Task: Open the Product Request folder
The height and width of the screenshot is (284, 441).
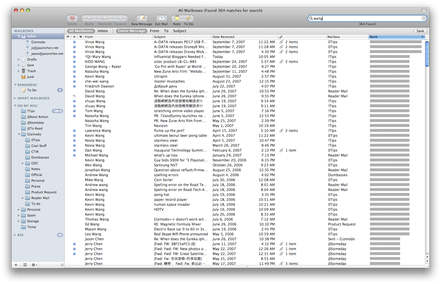Action: [x=41, y=192]
